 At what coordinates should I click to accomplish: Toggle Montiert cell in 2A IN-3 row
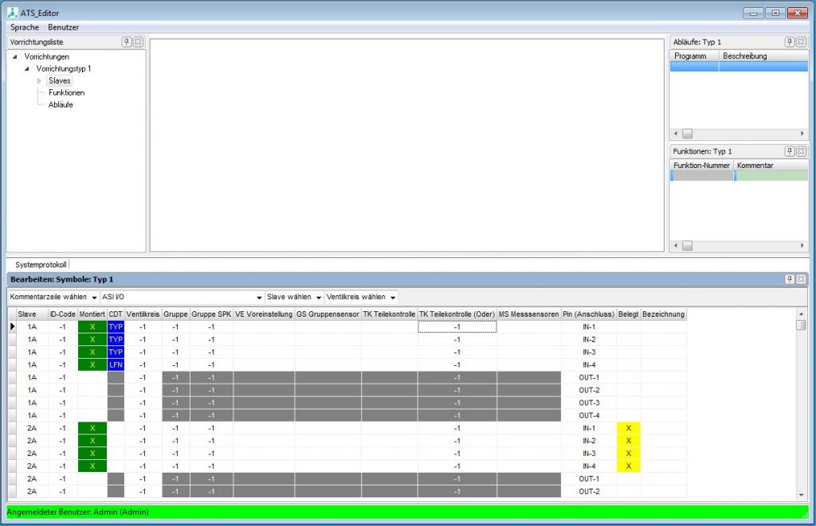92,454
